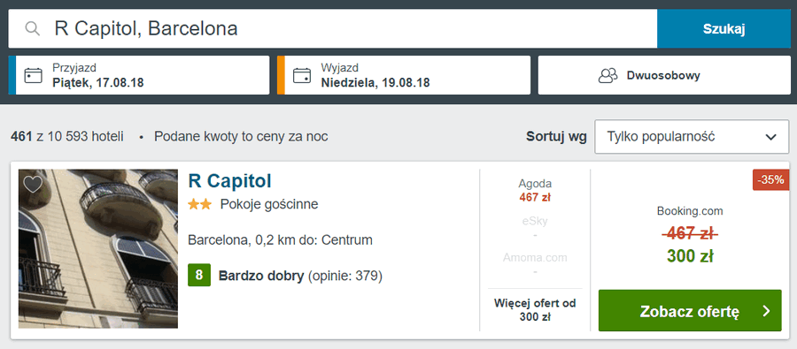
Task: Open Przyjazd date picker Piątek 17.08.18
Action: pyautogui.click(x=139, y=75)
